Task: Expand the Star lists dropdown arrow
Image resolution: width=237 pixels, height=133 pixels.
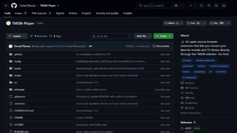Action: (228, 23)
